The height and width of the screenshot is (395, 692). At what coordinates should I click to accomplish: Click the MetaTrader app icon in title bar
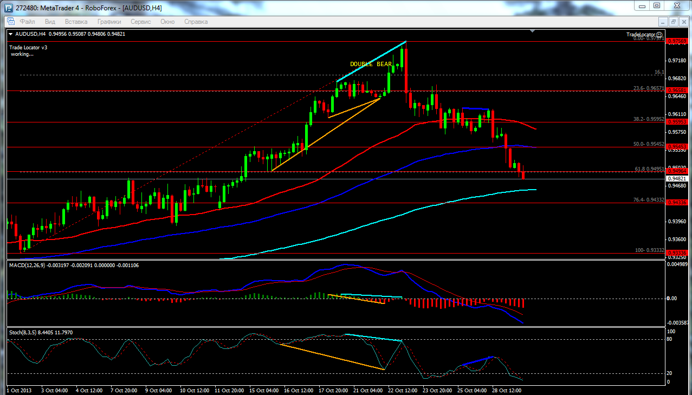(x=8, y=8)
